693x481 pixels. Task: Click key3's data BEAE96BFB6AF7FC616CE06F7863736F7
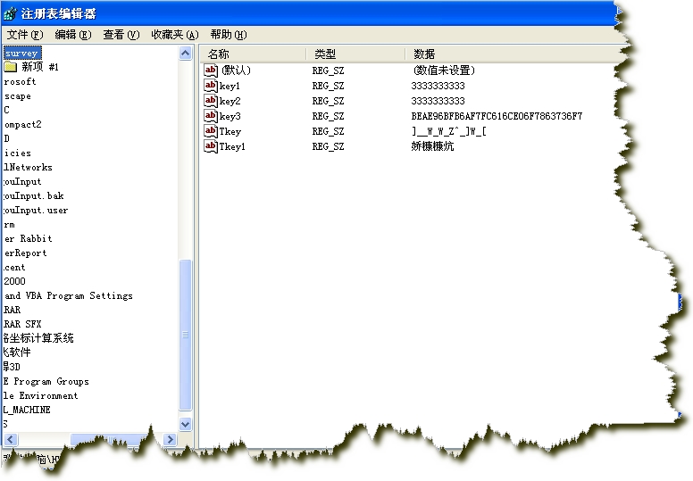(x=497, y=116)
